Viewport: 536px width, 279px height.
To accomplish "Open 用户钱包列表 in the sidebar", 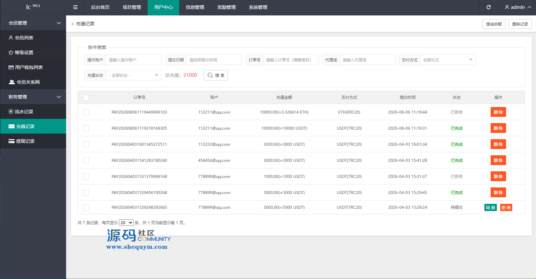I will (x=33, y=67).
